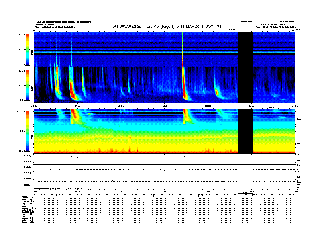Click the black data-gap block in the TNR panel

tap(245, 131)
